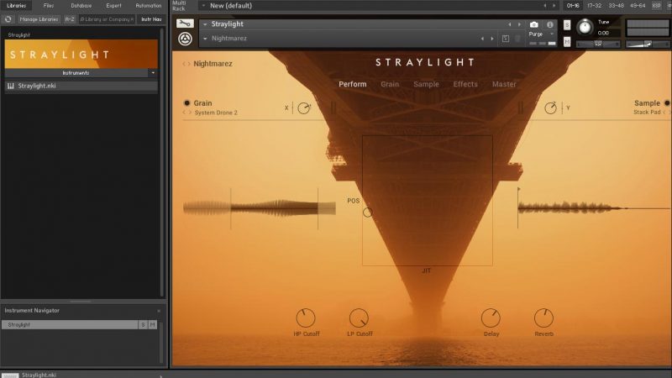Open the Perform page
The width and height of the screenshot is (672, 378).
352,85
